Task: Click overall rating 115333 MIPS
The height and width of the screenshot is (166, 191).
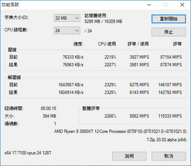Action: tap(170, 116)
